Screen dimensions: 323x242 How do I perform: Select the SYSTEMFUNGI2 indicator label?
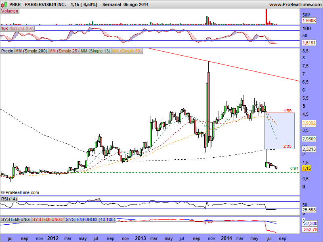point(48,219)
